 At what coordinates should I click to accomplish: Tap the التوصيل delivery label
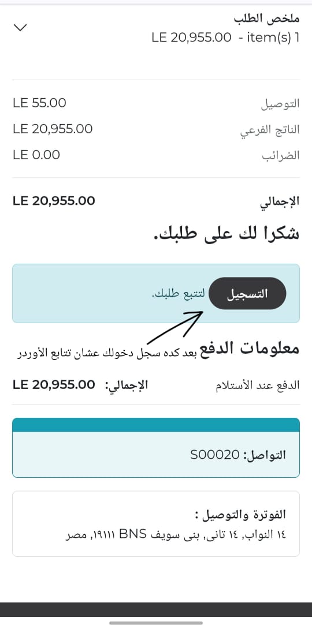281,104
